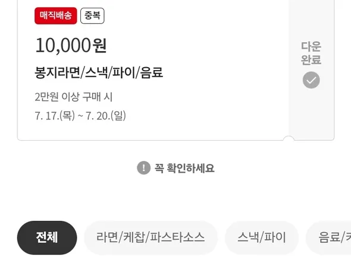Viewport: 351px width, 263px height.
Task: Click the 7. 17.(목) start date
Action: coord(55,116)
